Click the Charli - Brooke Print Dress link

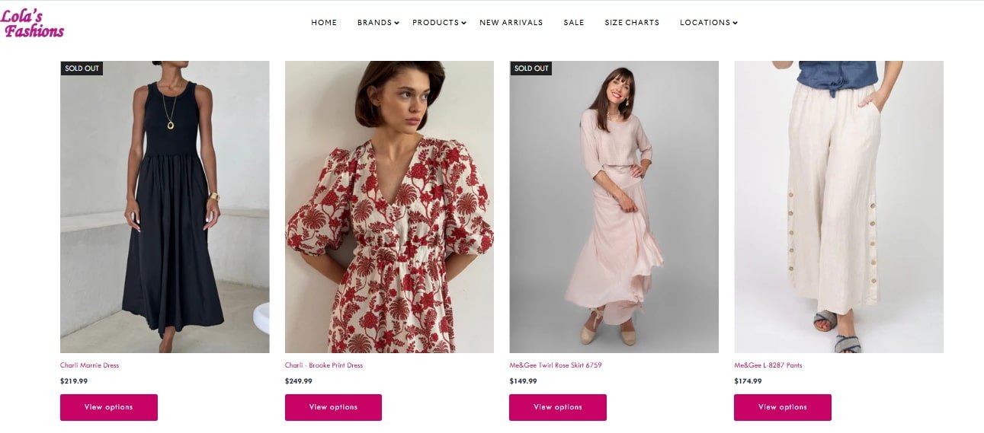pos(324,365)
